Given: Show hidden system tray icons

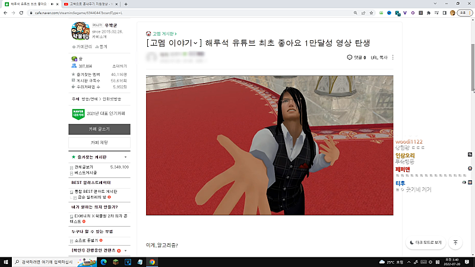Looking at the screenshot, I should point(409,262).
